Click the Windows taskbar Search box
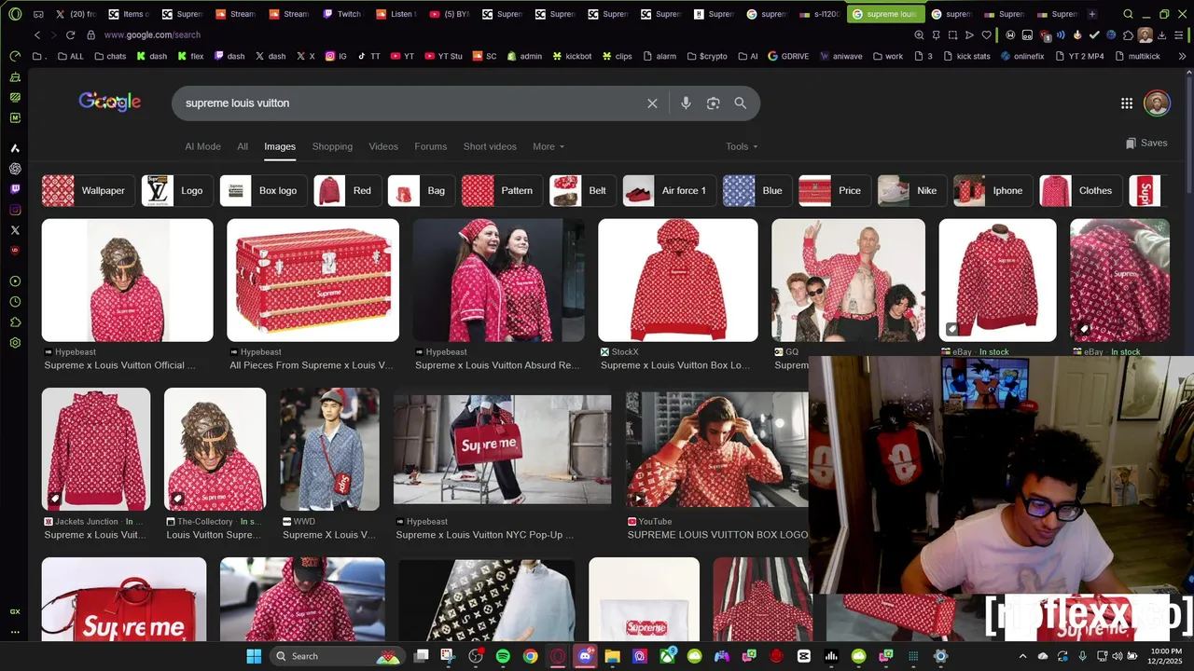Image resolution: width=1194 pixels, height=671 pixels. (x=336, y=656)
